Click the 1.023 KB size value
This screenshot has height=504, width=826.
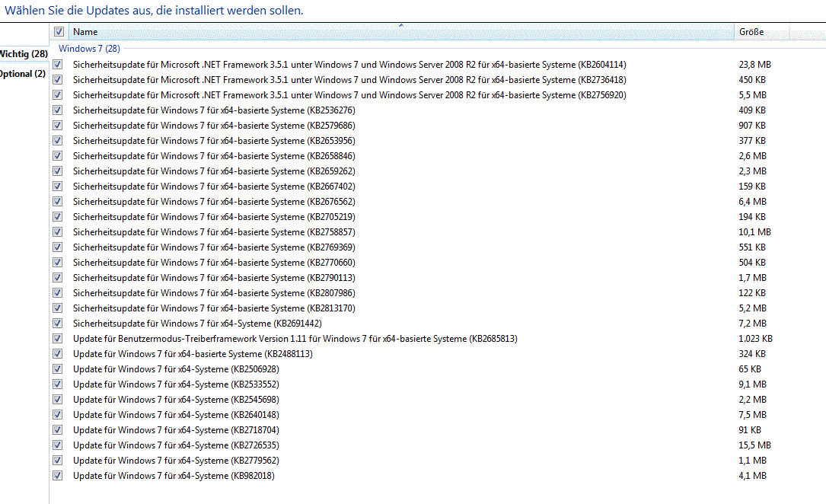[755, 339]
